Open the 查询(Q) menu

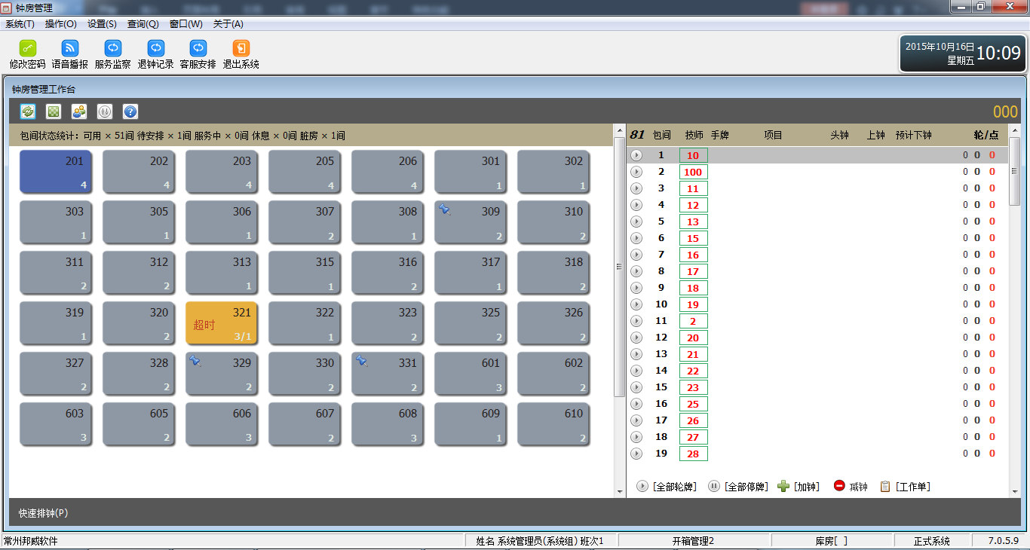(x=143, y=24)
